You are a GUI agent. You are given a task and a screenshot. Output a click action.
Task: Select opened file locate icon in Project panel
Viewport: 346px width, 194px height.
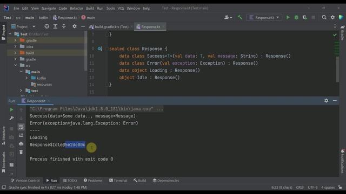pyautogui.click(x=47, y=26)
